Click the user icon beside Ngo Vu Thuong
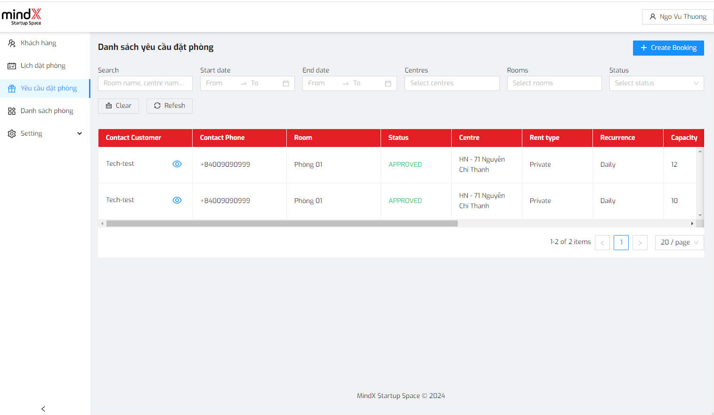Screen dimensions: 714x415 click(x=652, y=17)
